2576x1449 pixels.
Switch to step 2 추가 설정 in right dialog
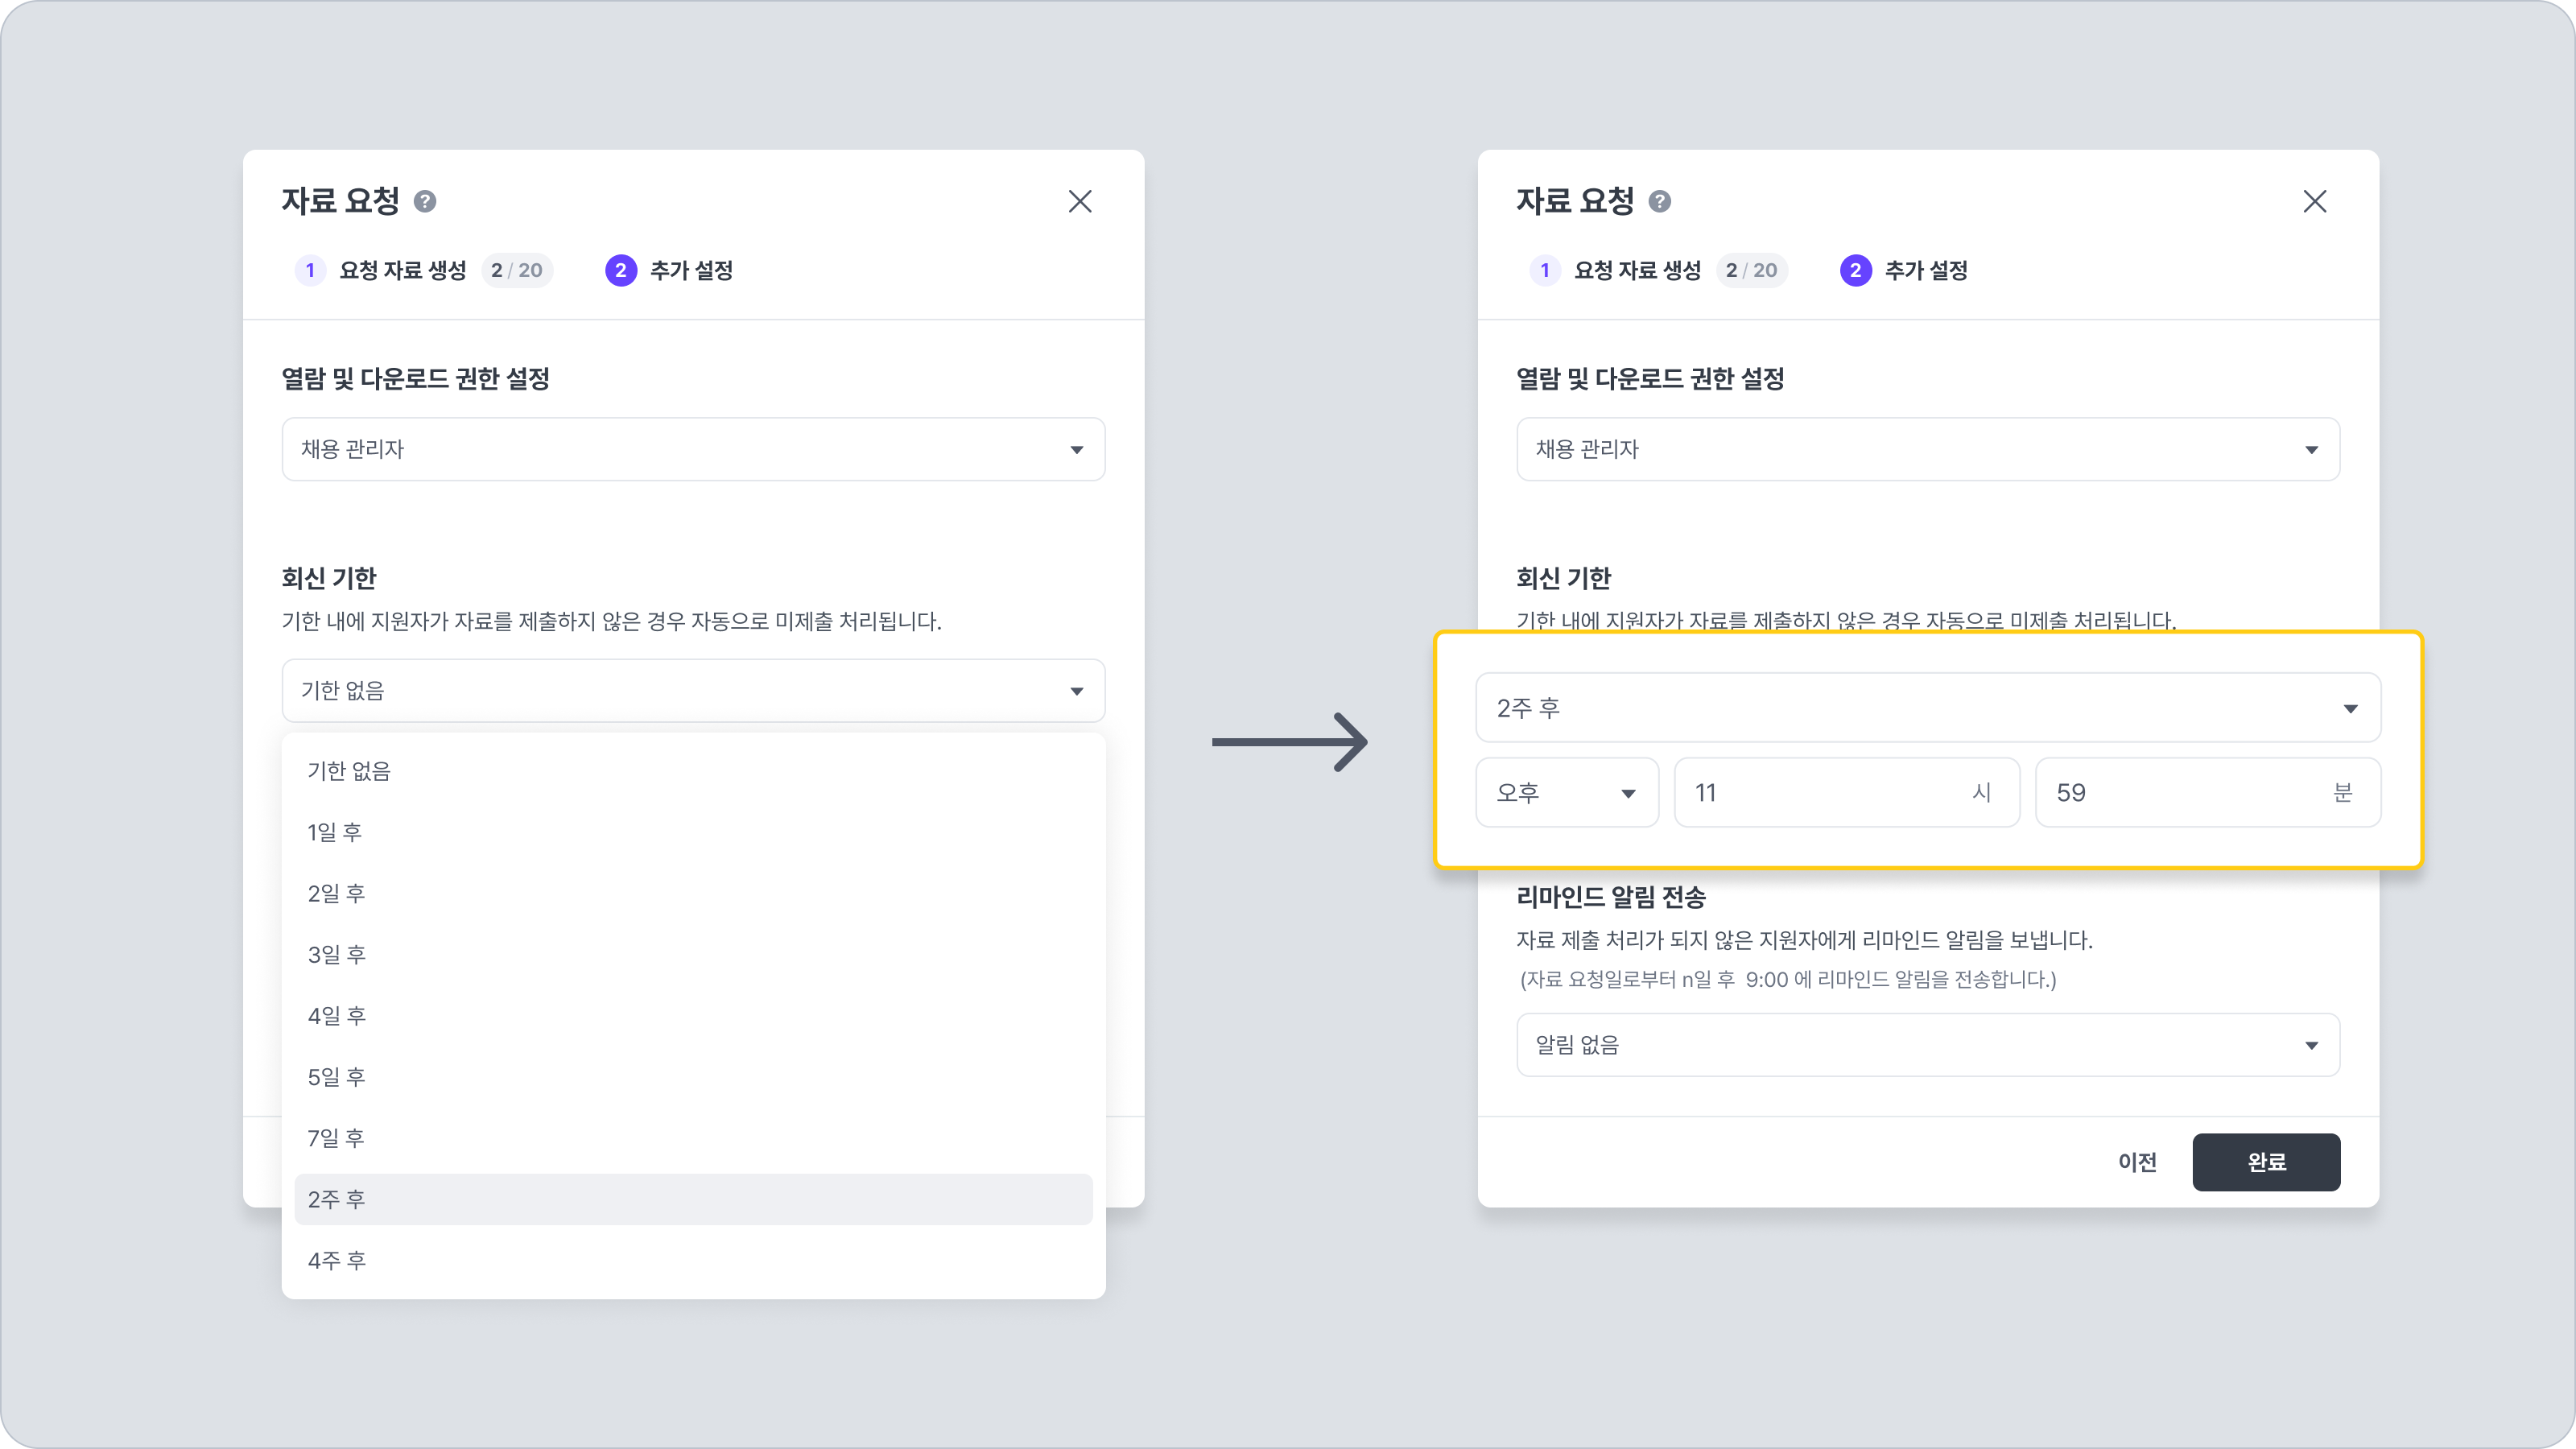point(1925,271)
